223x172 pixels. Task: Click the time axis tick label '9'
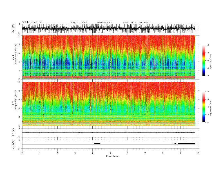(x=180, y=153)
